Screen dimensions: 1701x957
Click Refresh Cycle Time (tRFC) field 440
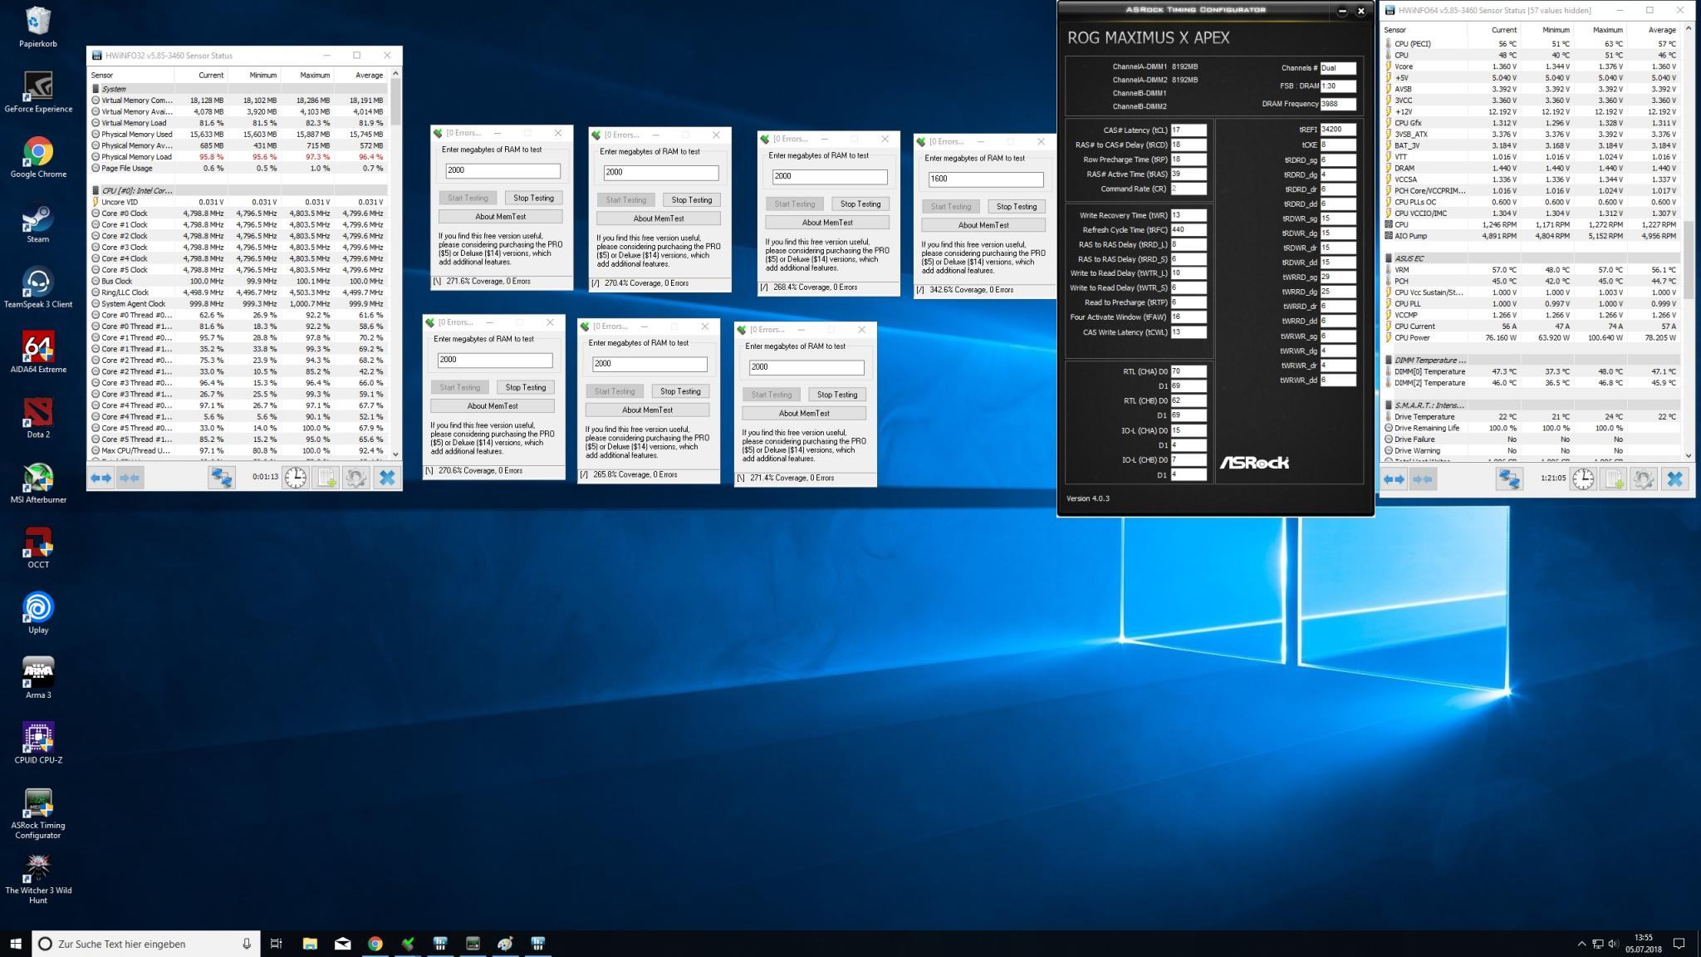[x=1189, y=230]
